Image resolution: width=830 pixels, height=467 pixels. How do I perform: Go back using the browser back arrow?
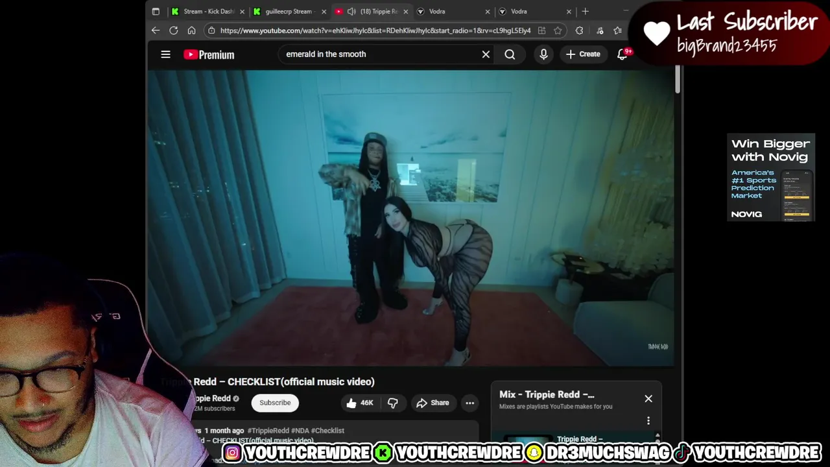156,30
